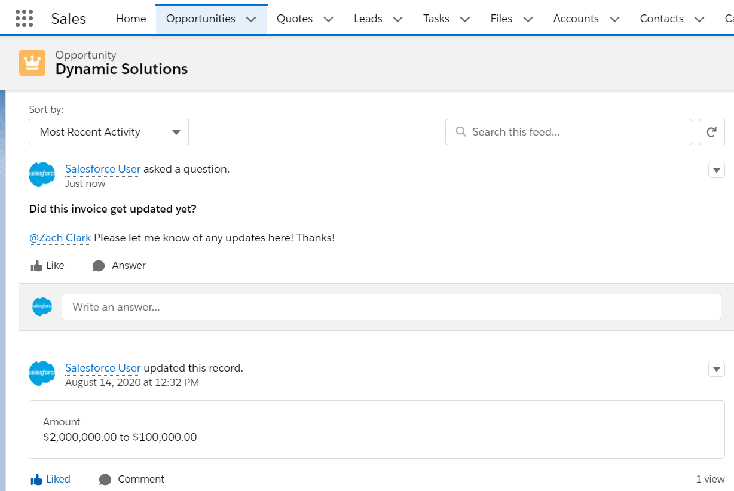Click the Write an answer field
This screenshot has width=734, height=491.
[392, 307]
